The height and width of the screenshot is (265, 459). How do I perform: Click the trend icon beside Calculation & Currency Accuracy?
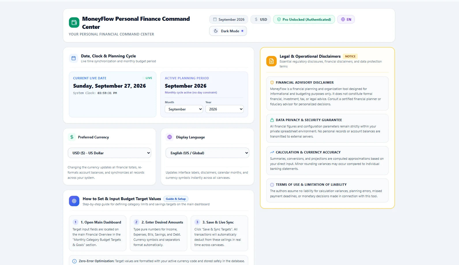[272, 152]
